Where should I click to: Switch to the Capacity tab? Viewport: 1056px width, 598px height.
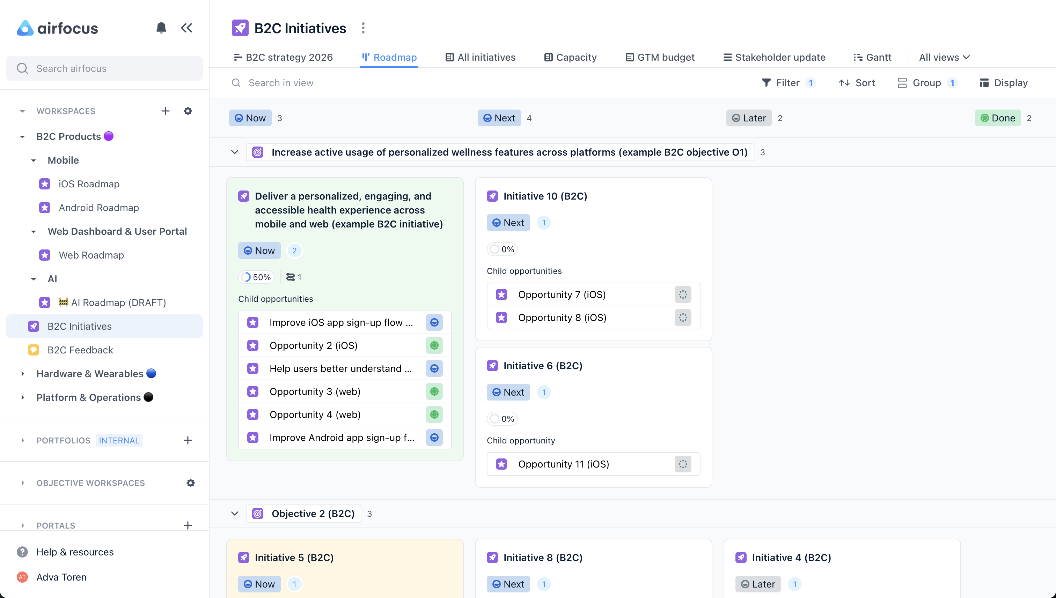click(x=570, y=57)
